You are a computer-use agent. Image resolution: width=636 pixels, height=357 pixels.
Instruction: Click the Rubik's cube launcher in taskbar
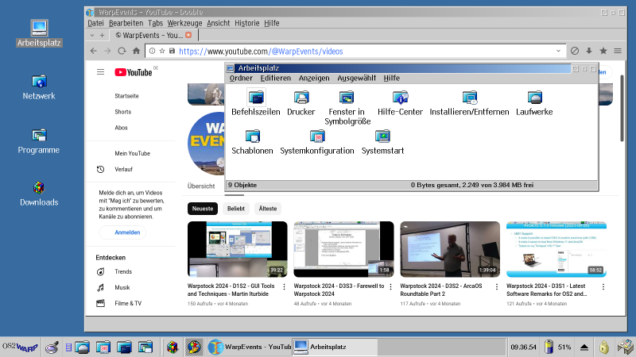[173, 347]
